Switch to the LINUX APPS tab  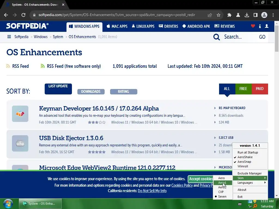pos(143,26)
